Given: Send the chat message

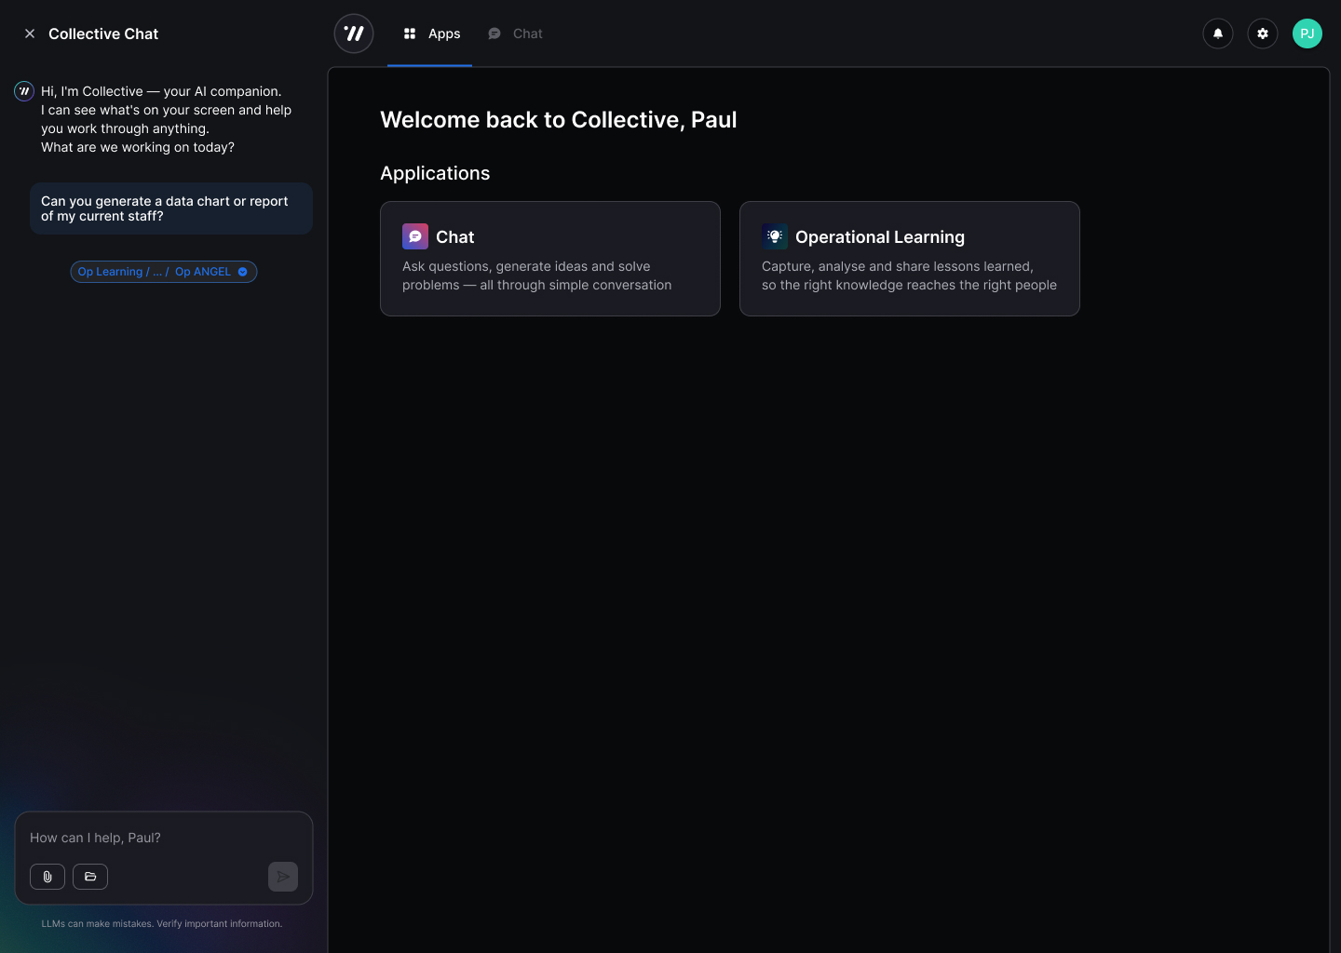Looking at the screenshot, I should click(x=283, y=877).
